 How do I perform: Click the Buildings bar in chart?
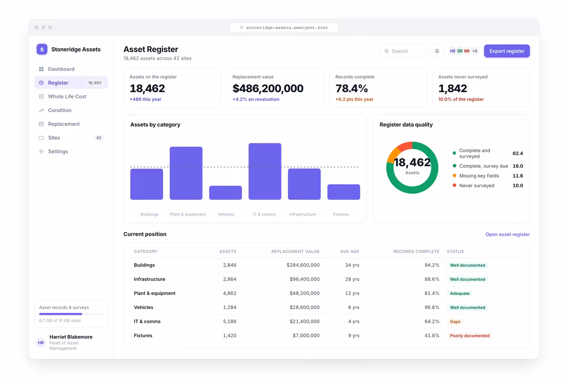(147, 184)
